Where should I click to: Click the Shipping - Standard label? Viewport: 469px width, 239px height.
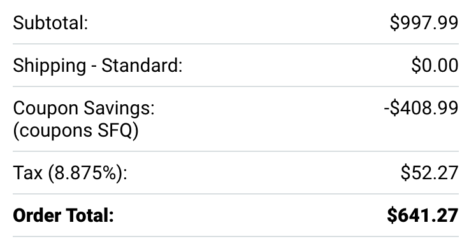97,66
